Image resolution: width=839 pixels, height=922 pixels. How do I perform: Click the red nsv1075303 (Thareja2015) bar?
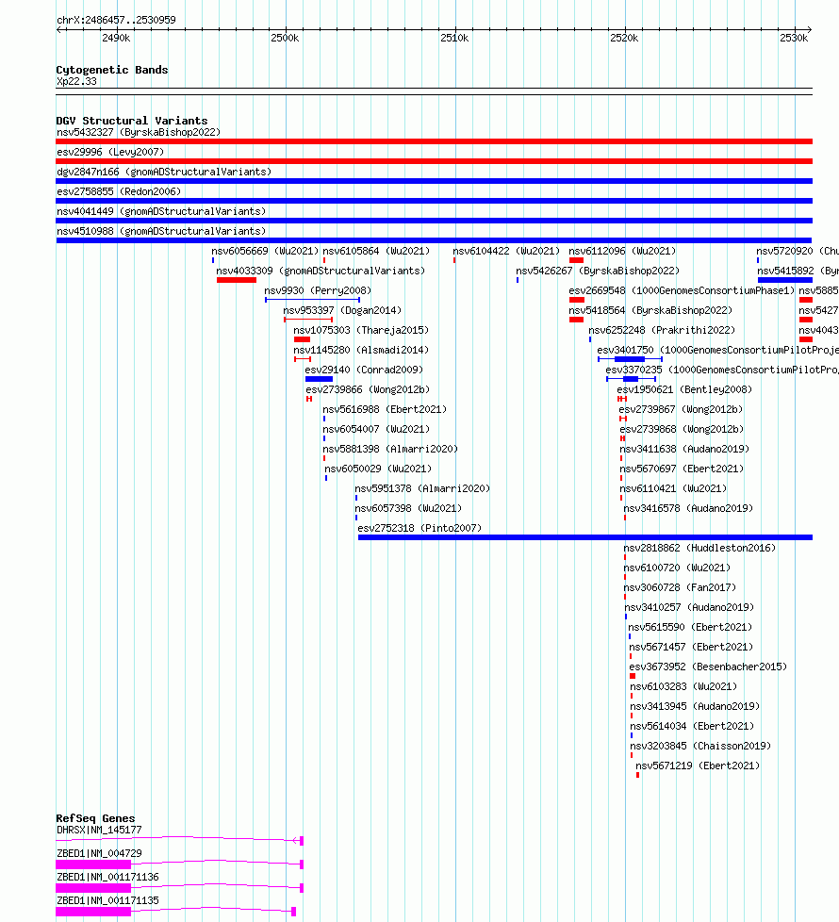302,339
